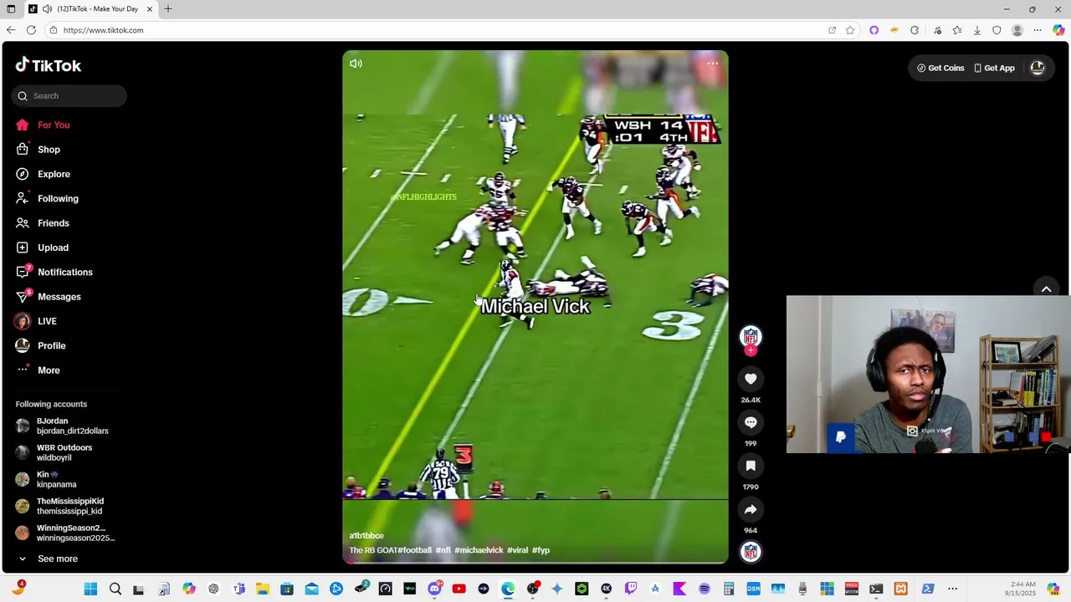Click the a1b1bbce username
This screenshot has width=1071, height=602.
[x=366, y=536]
